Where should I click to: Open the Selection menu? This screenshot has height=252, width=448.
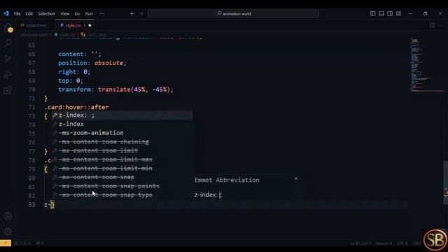click(47, 13)
